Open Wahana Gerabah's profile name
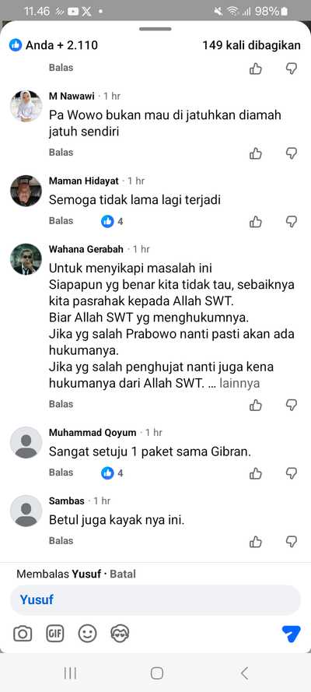Viewport: 311px width, 692px height. [x=86, y=249]
